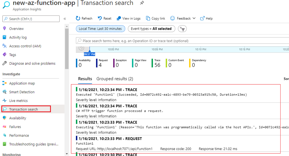Click the 09:57 PM timeline marker
Screen dimensions: 289x156
point(89,54)
